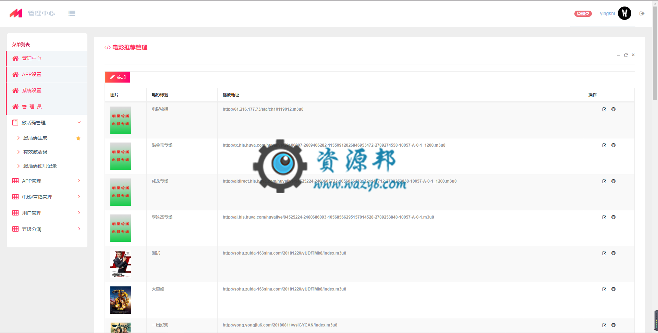Click the star icon beside 激活码生成
This screenshot has width=658, height=333.
point(78,138)
